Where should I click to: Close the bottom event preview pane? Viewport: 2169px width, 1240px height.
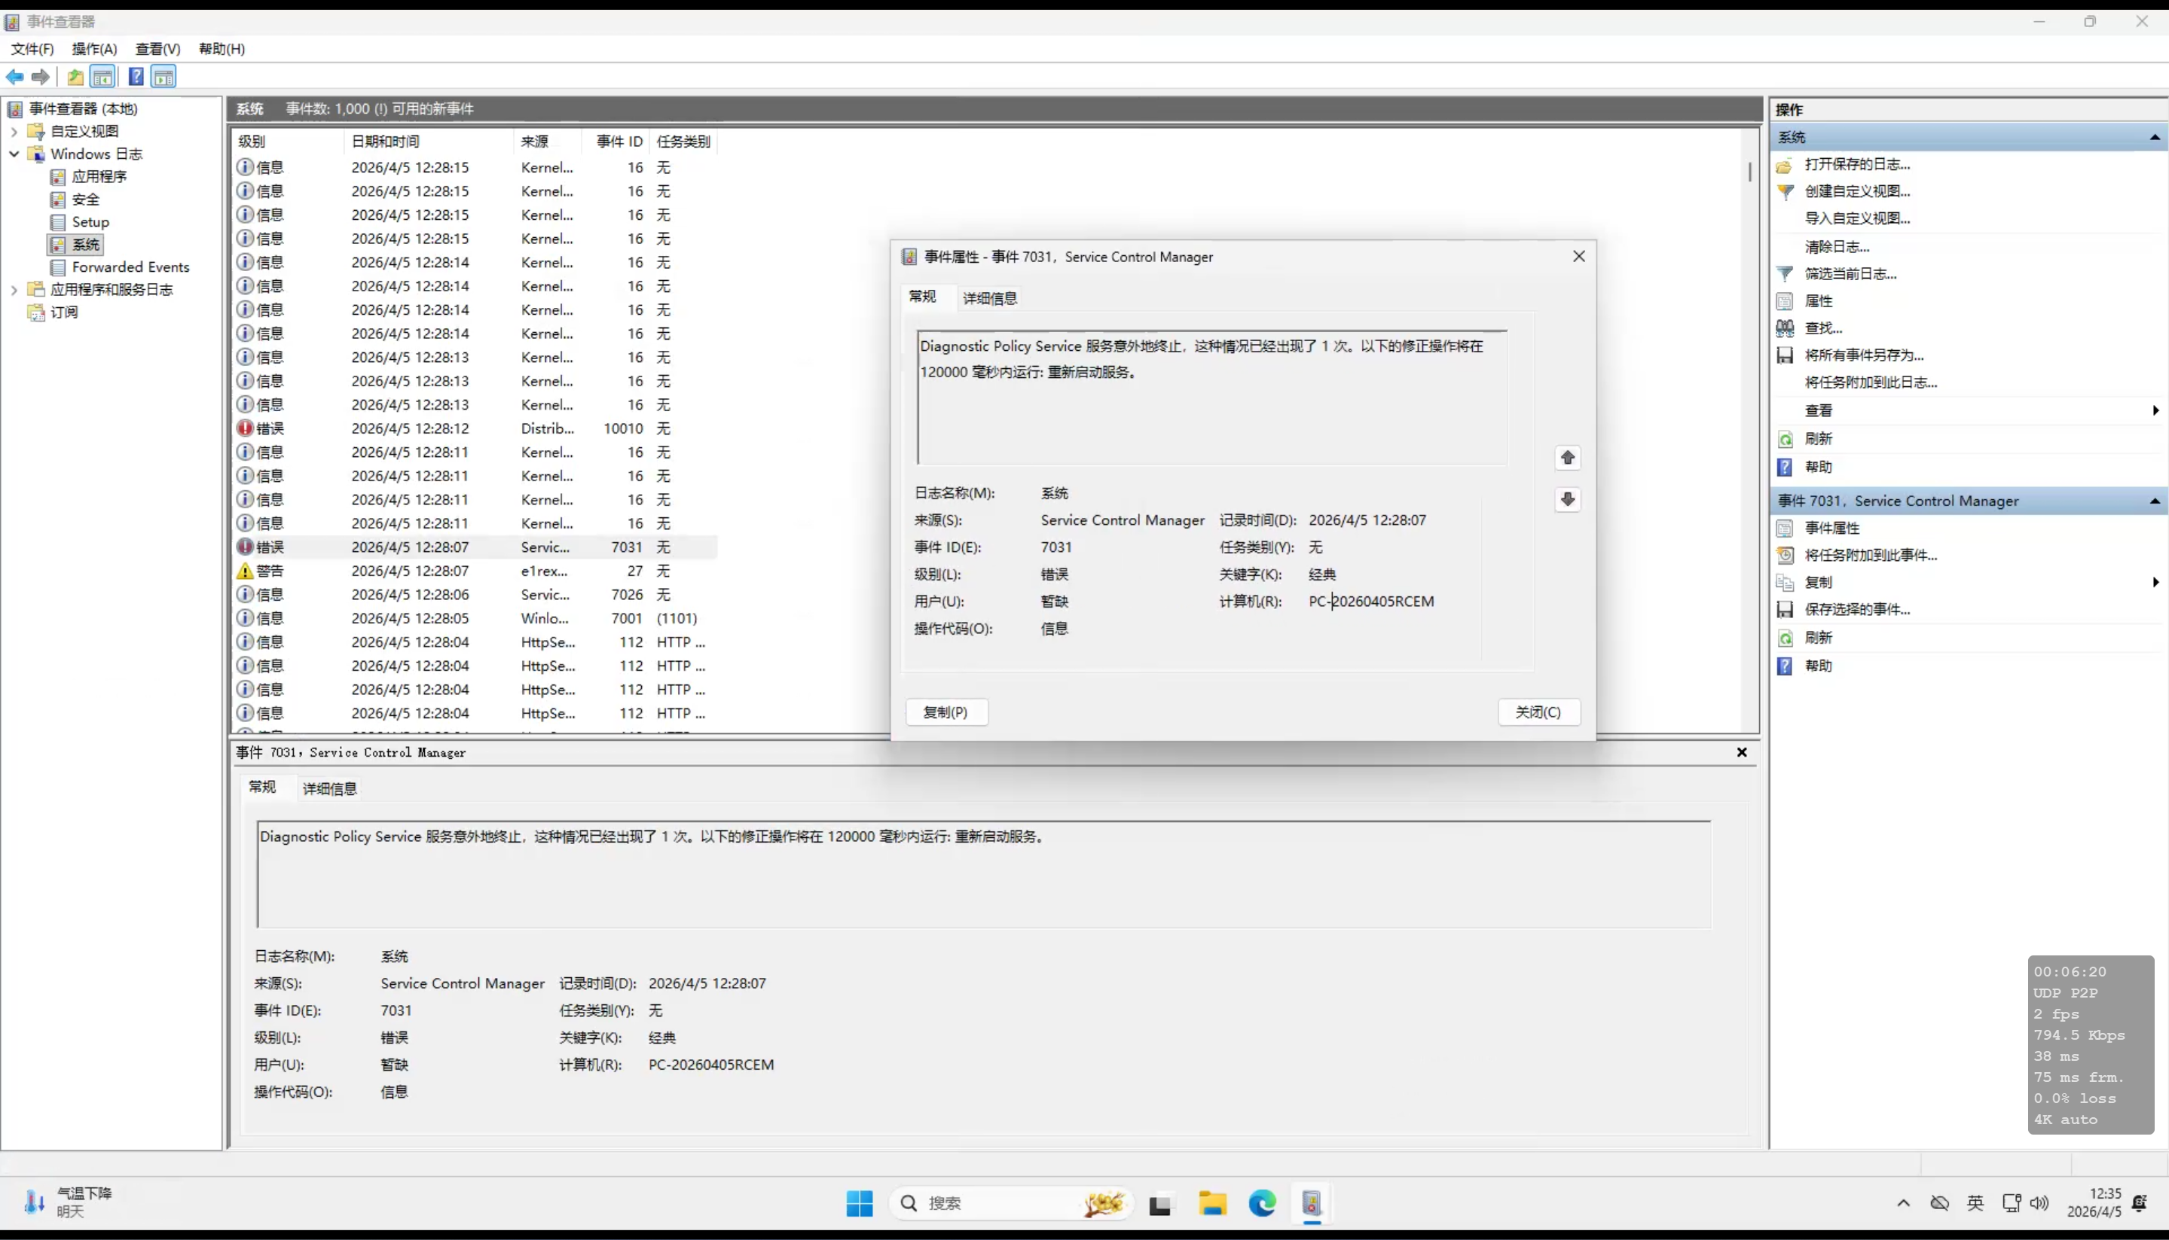[1741, 752]
